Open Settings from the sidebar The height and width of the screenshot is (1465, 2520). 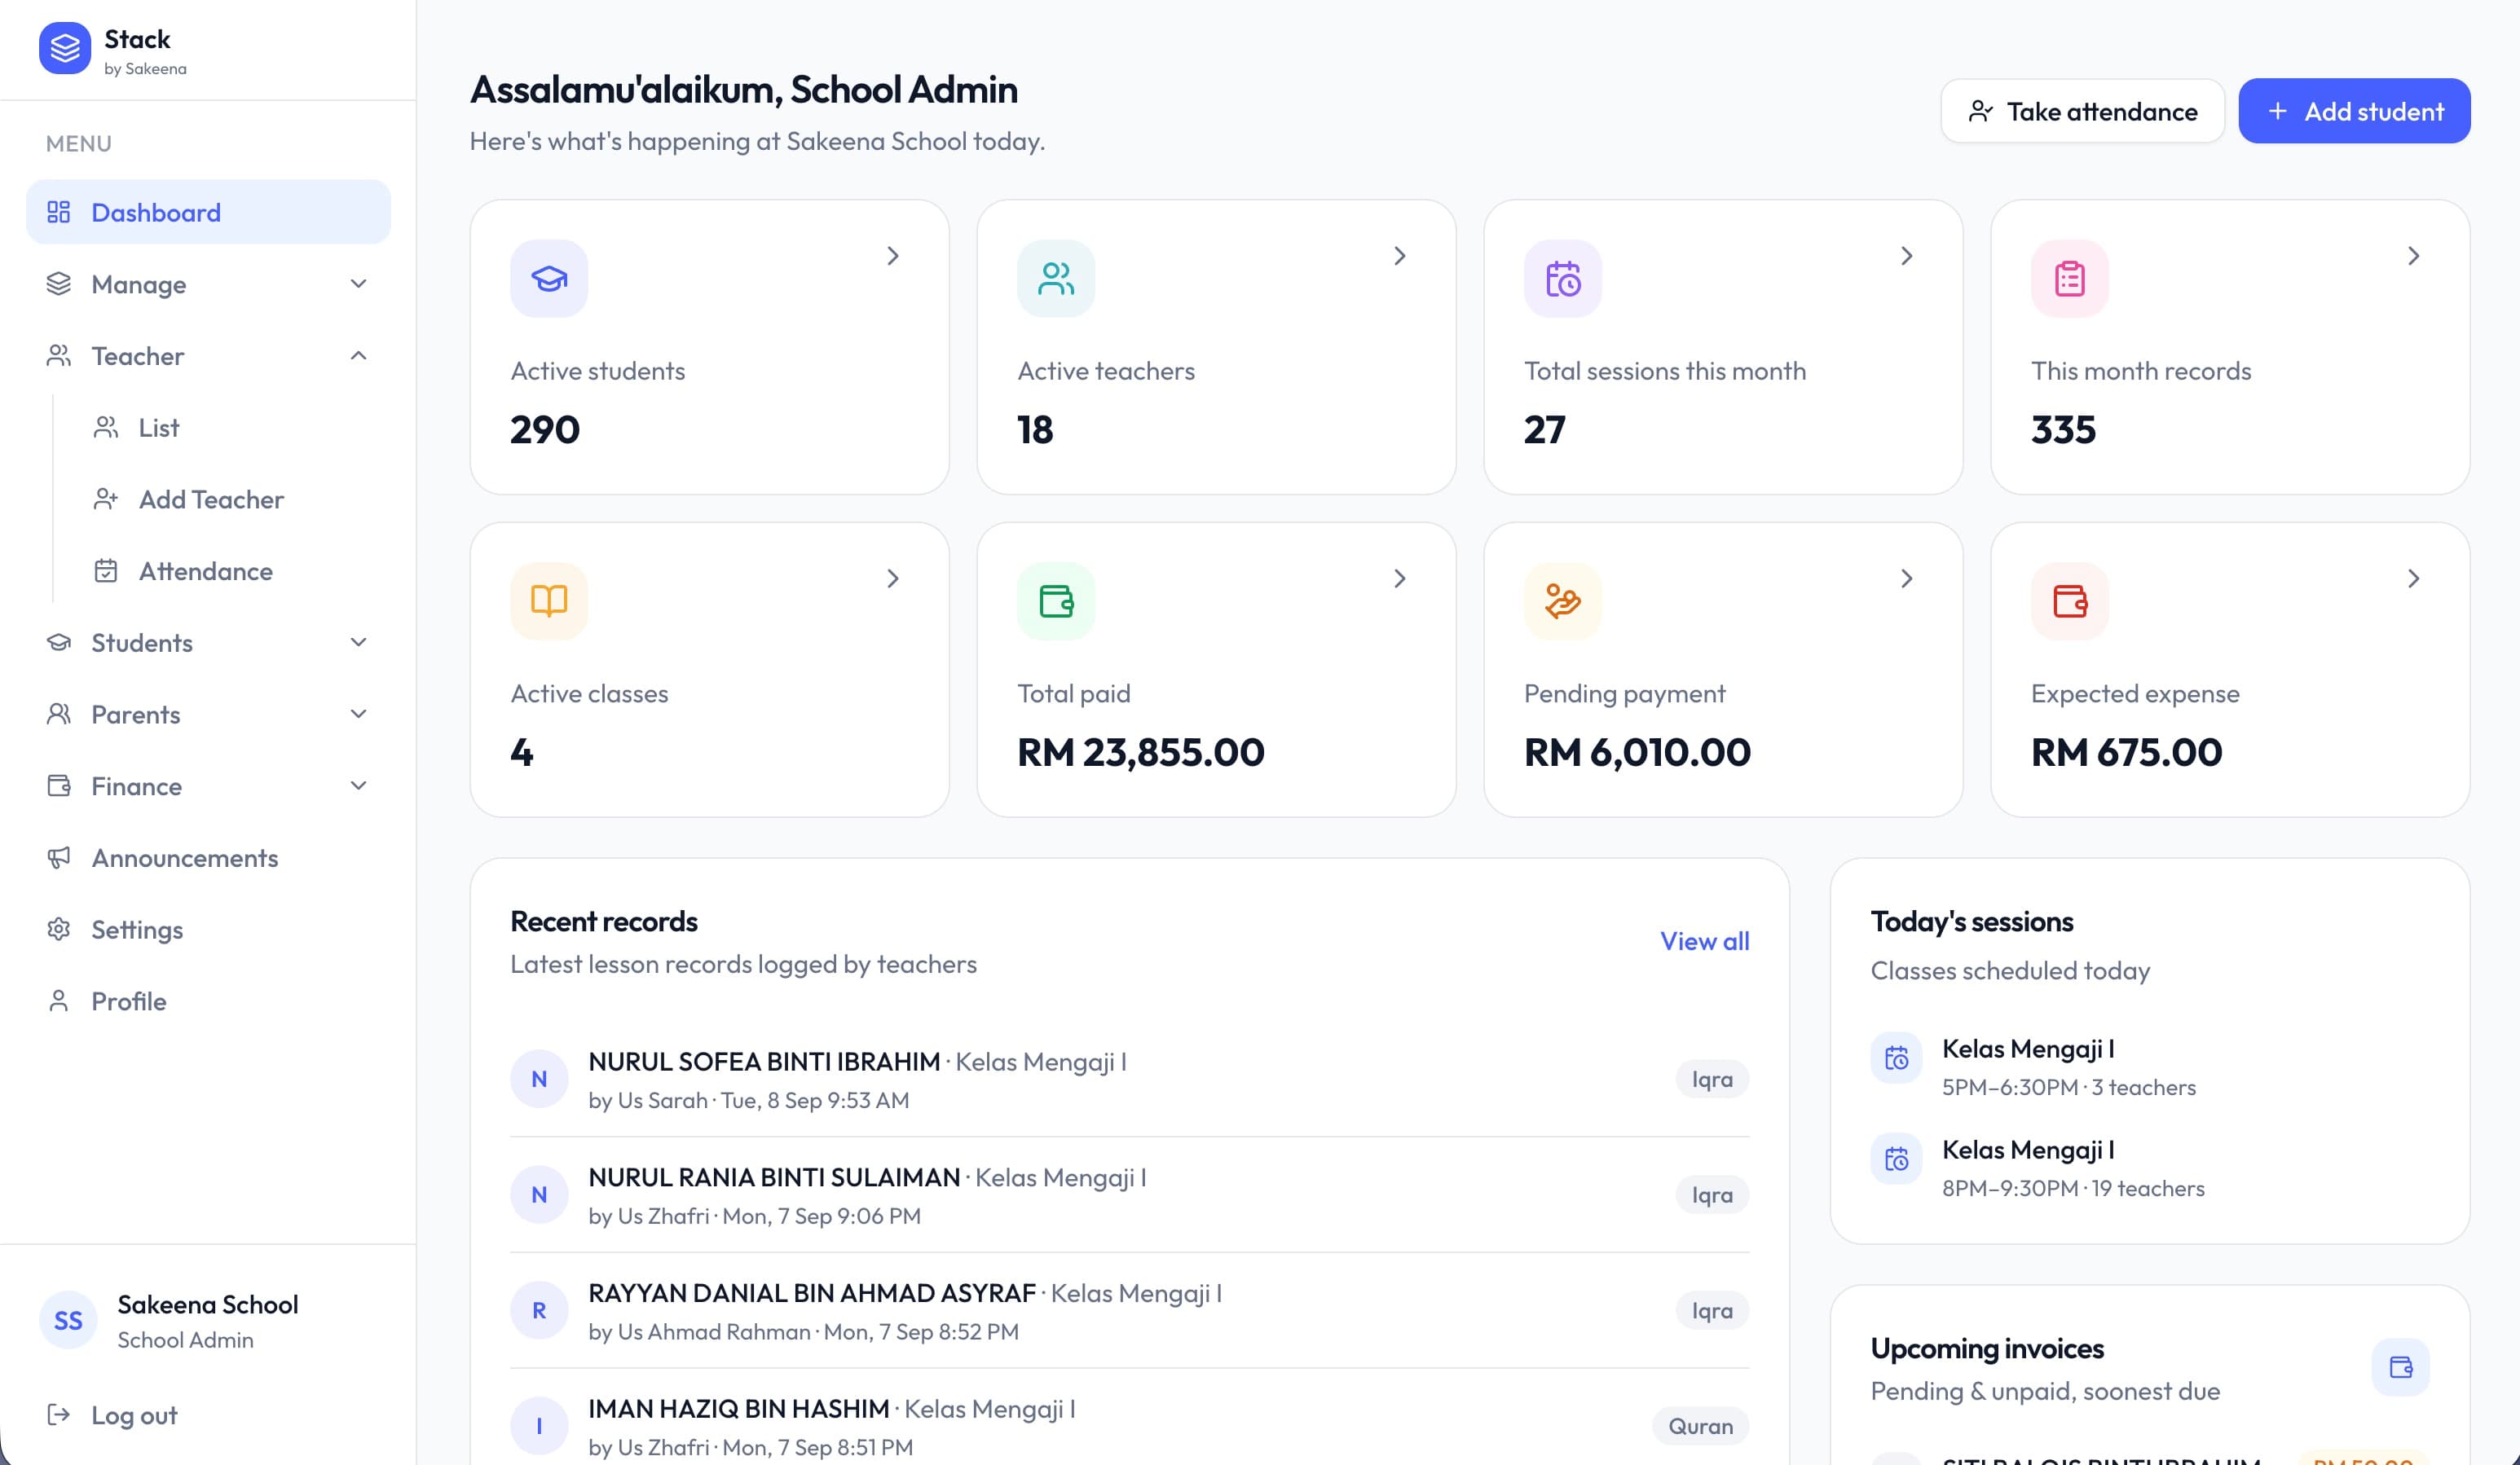pos(208,930)
